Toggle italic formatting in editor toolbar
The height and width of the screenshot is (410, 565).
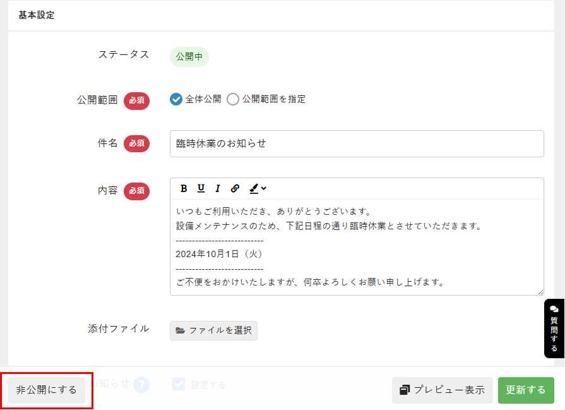tap(218, 188)
